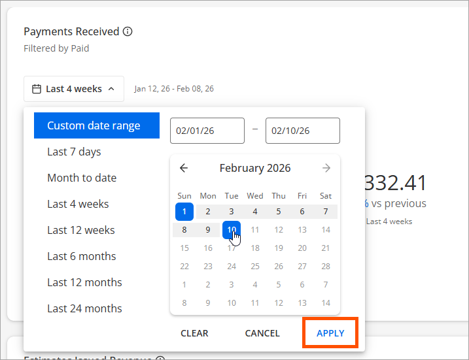Pick Last 24 months range
The height and width of the screenshot is (360, 469).
pos(84,308)
